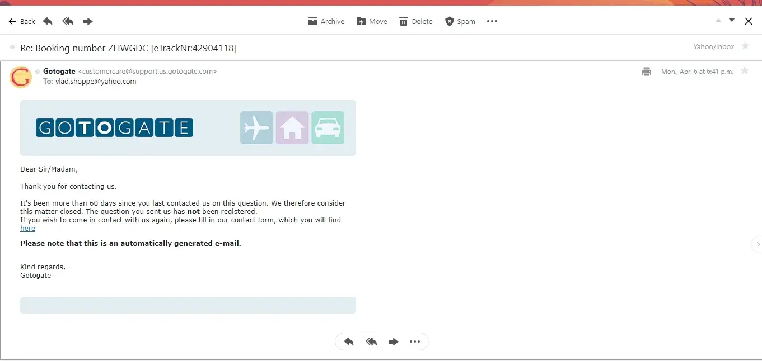The height and width of the screenshot is (361, 762).
Task: Close the email view with X
Action: tap(748, 21)
